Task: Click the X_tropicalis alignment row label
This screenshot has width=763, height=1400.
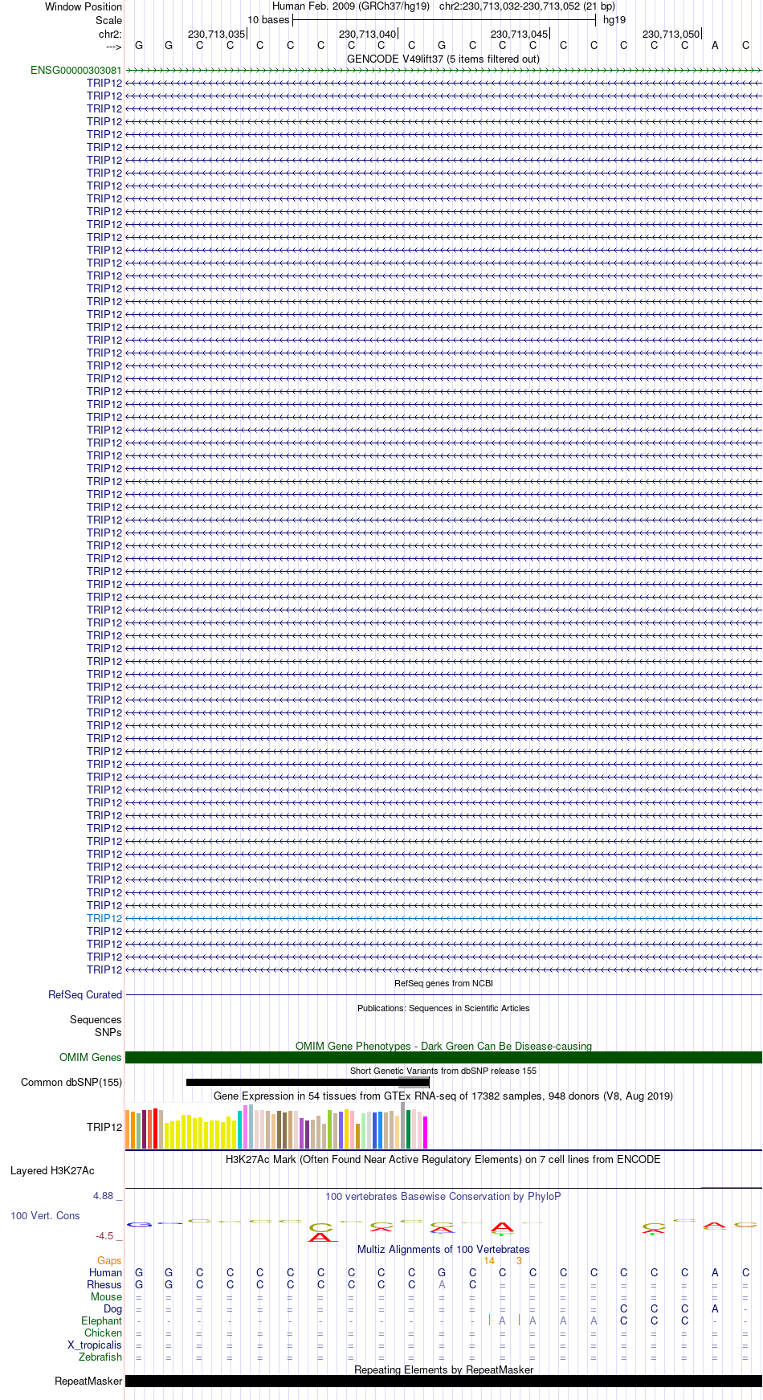Action: point(95,1345)
